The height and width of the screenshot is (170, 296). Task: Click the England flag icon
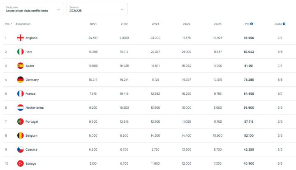pos(20,38)
